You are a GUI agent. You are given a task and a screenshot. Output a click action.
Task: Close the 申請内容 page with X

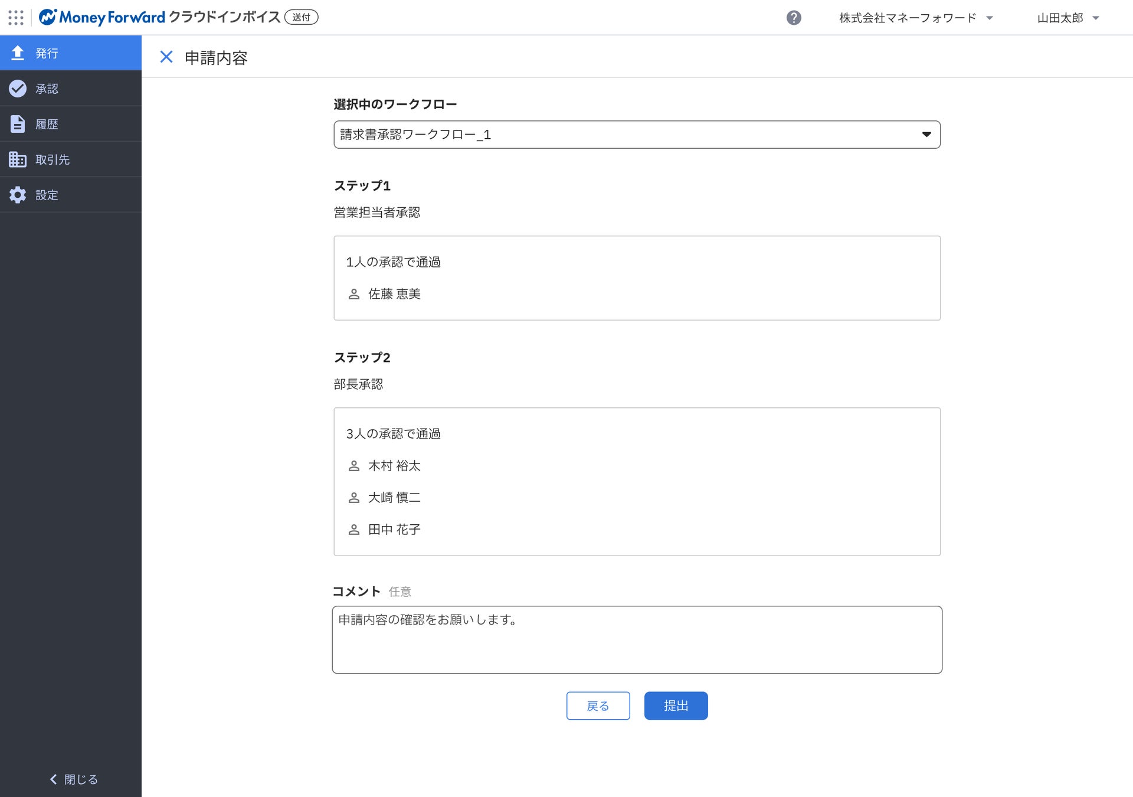click(166, 57)
